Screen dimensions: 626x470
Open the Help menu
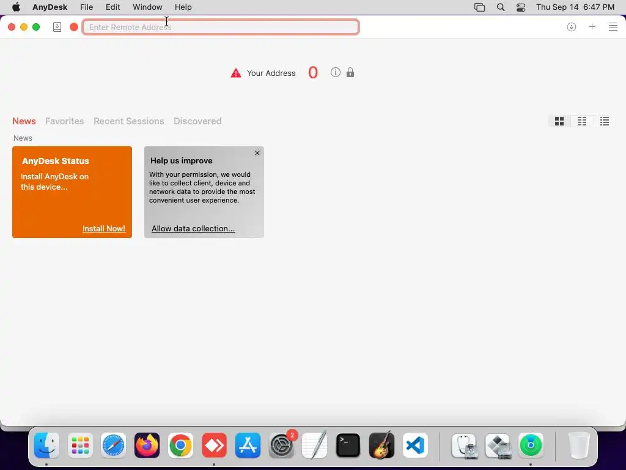click(x=183, y=7)
